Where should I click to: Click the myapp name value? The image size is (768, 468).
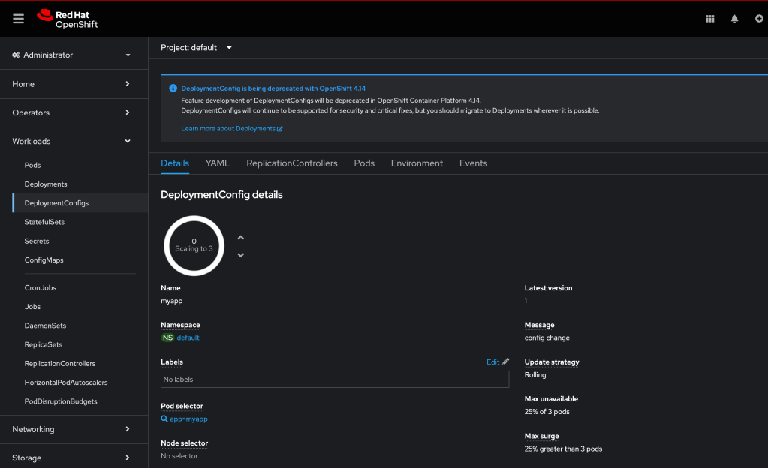point(171,301)
